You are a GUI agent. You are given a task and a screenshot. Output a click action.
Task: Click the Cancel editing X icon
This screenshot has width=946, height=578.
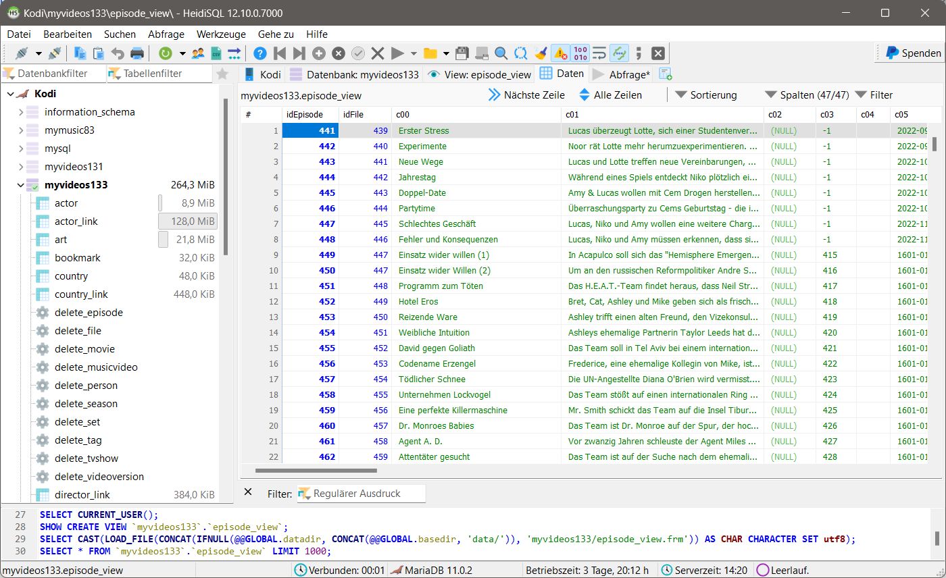pos(378,53)
